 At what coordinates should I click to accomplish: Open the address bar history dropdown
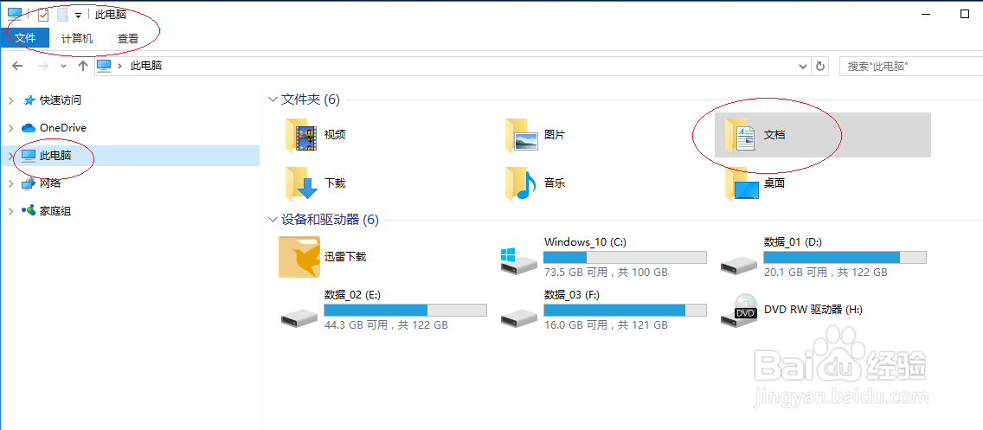tap(803, 66)
